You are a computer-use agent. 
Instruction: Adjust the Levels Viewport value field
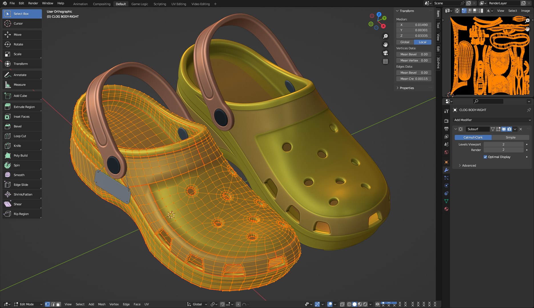point(503,144)
